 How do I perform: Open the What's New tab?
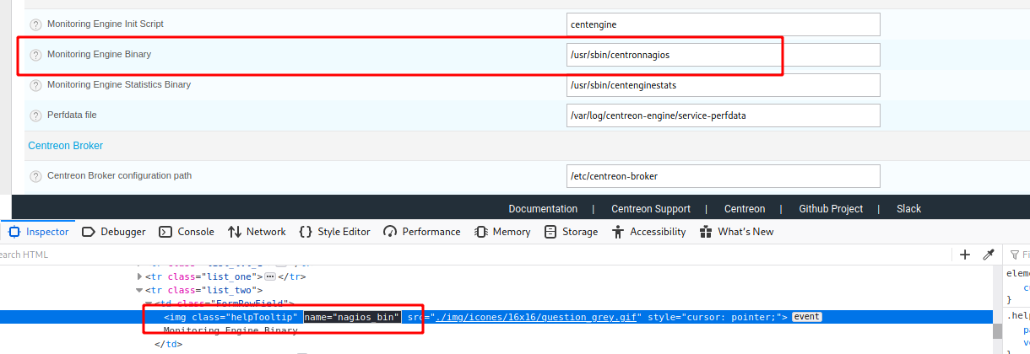(736, 232)
